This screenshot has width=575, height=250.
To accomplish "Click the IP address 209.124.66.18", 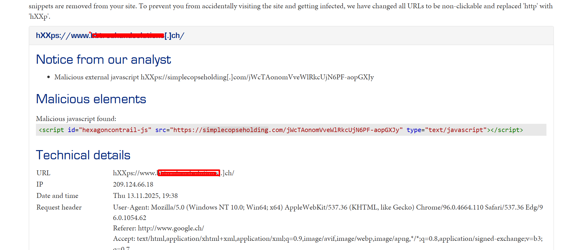I will point(133,184).
